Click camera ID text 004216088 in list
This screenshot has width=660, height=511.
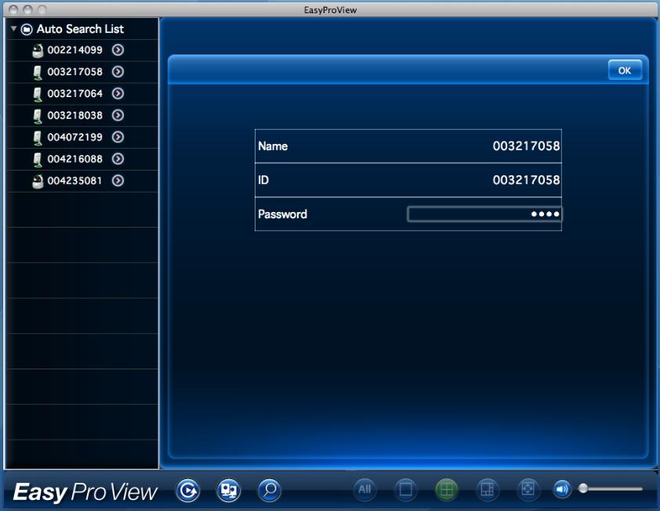click(75, 160)
